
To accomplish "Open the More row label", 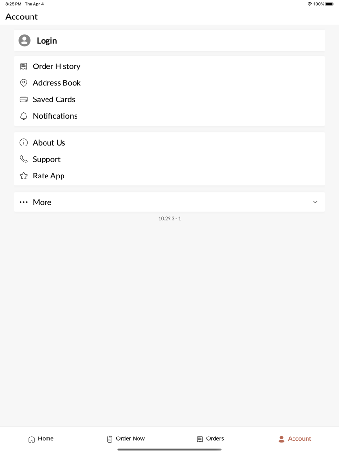I will [42, 202].
